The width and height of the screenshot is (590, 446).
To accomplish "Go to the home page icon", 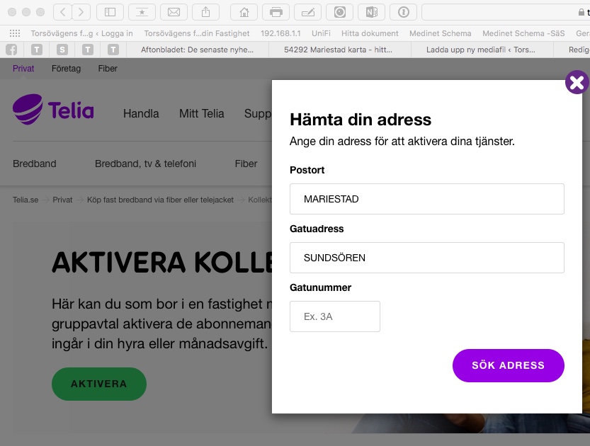I will tap(244, 13).
